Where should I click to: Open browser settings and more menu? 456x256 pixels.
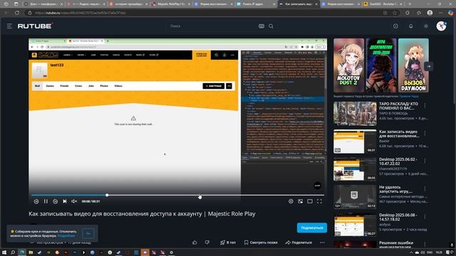[x=440, y=13]
